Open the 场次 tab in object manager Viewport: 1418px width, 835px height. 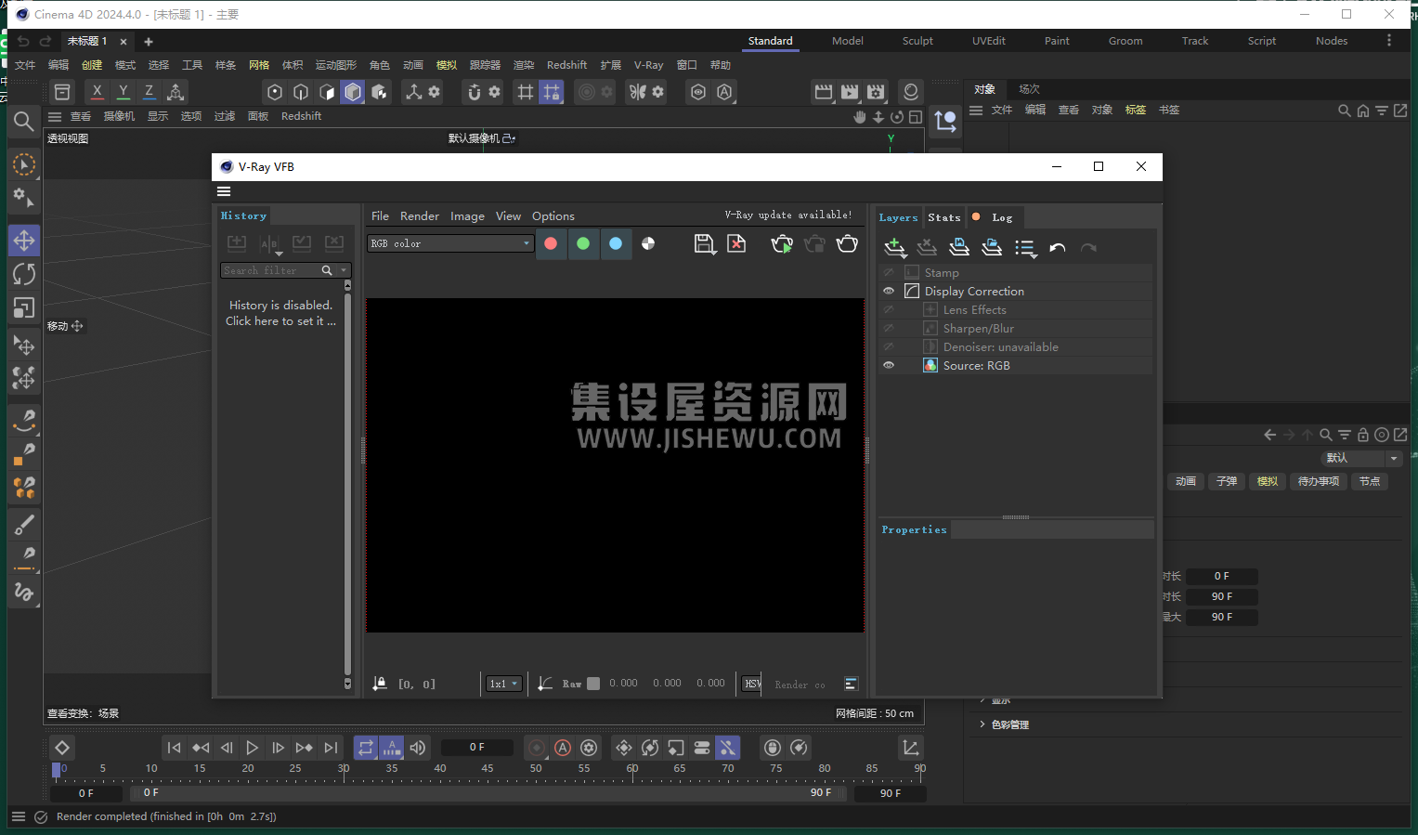point(1029,89)
